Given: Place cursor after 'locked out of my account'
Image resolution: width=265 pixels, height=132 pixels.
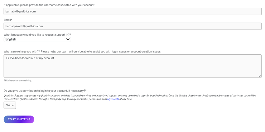Looking at the screenshot, I should pyautogui.click(x=54, y=58).
